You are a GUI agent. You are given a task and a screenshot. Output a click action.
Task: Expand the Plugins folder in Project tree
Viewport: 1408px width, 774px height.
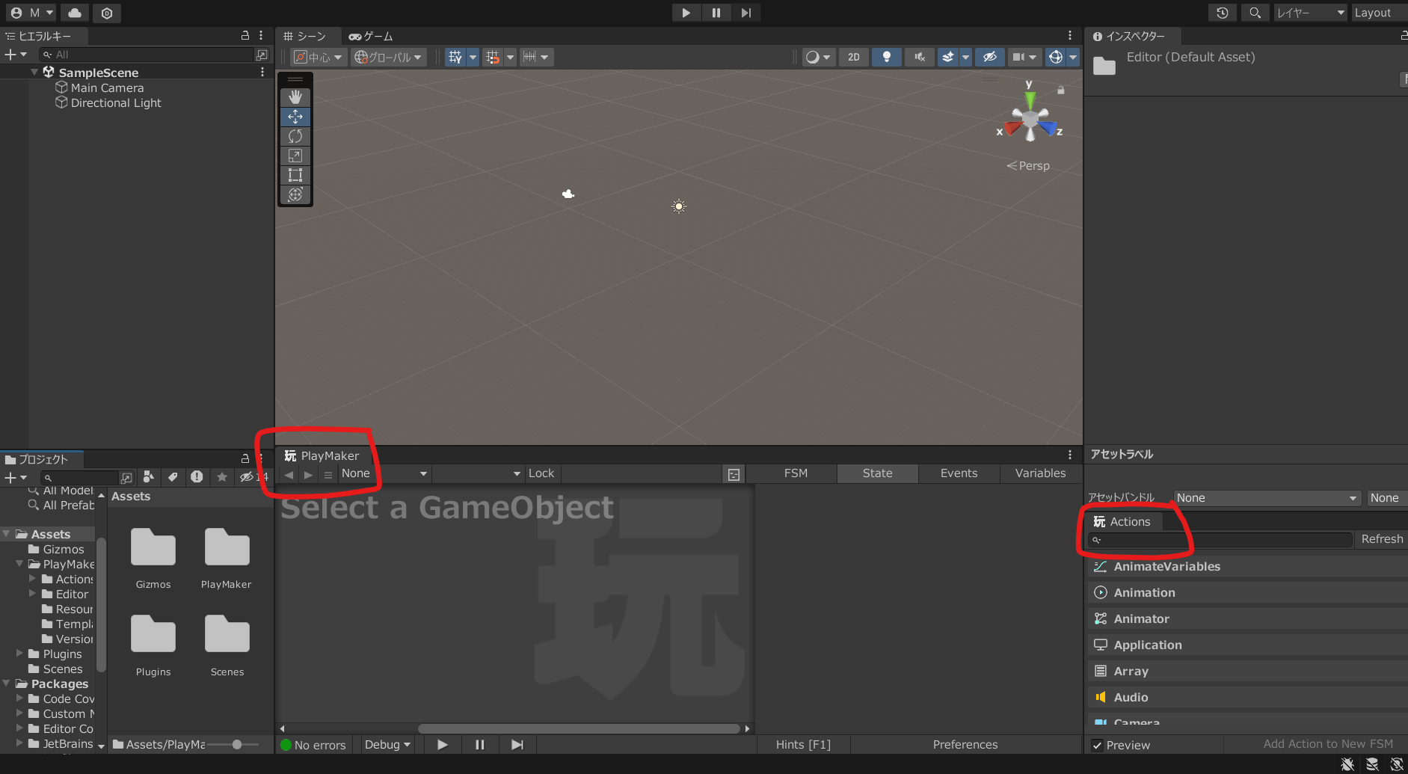coord(20,654)
